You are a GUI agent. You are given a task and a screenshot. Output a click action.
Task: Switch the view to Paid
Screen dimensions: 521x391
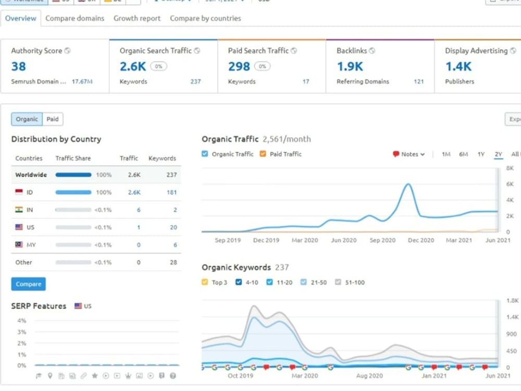pos(53,119)
